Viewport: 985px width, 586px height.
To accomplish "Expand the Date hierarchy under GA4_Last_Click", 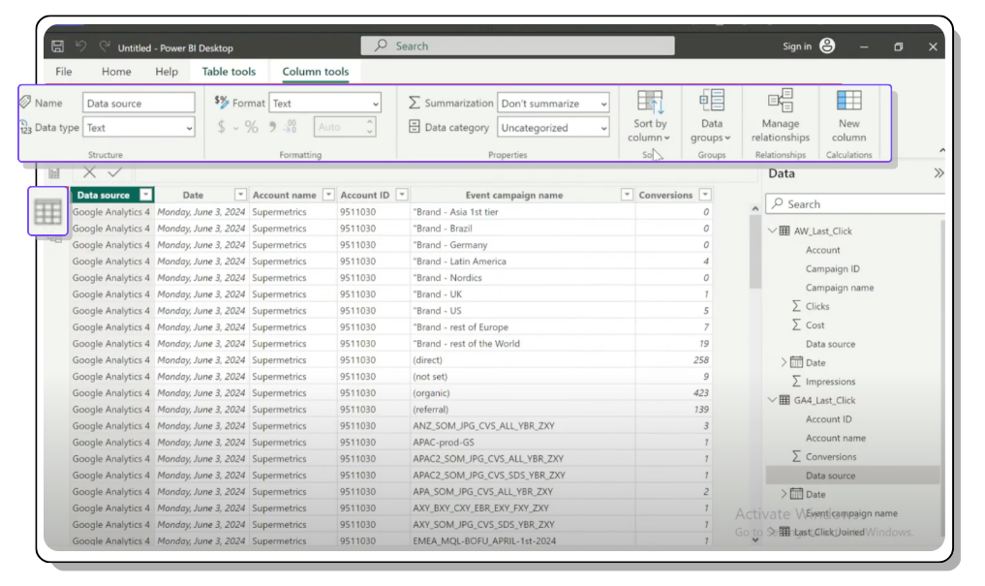I will 784,494.
